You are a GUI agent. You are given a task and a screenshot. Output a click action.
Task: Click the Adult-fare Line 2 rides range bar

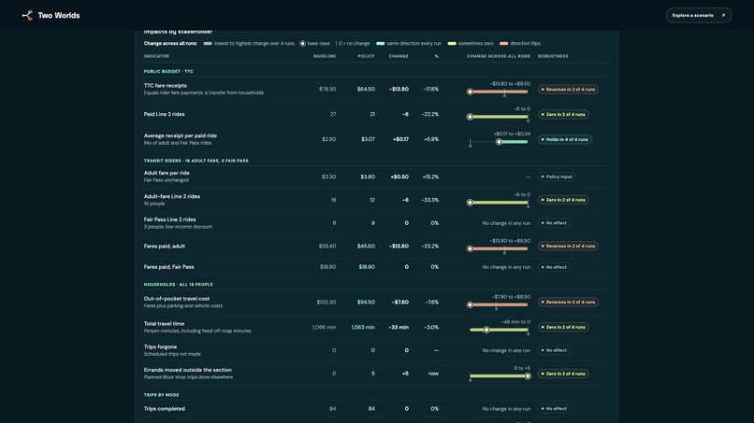(500, 202)
